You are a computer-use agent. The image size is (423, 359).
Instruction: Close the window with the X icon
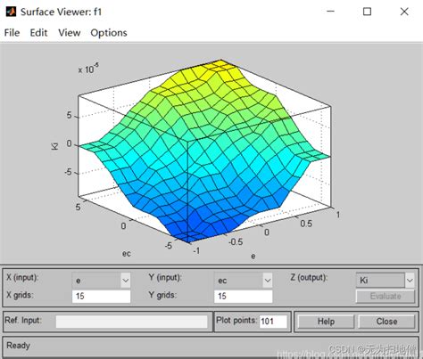[404, 12]
